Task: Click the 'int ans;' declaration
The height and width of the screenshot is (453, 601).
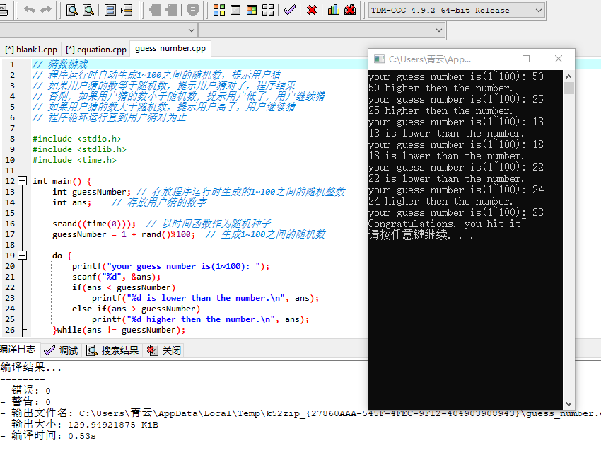Action: pyautogui.click(x=71, y=202)
